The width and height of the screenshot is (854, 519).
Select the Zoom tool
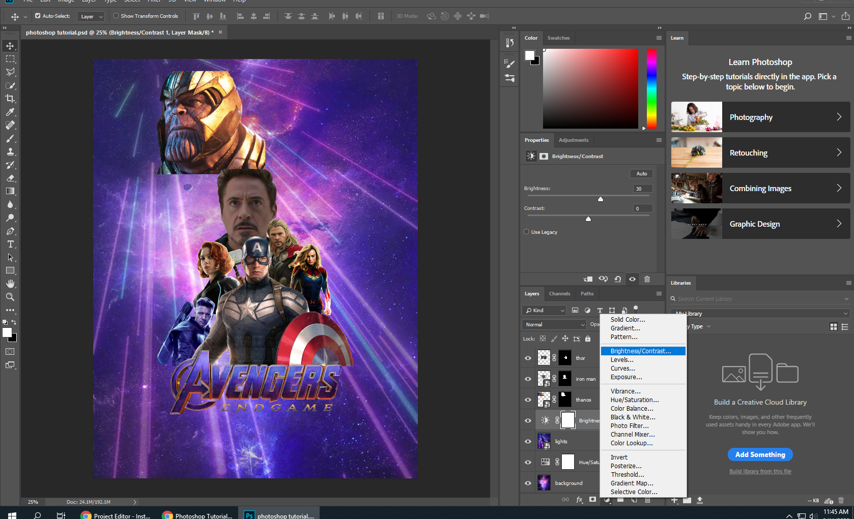[10, 297]
